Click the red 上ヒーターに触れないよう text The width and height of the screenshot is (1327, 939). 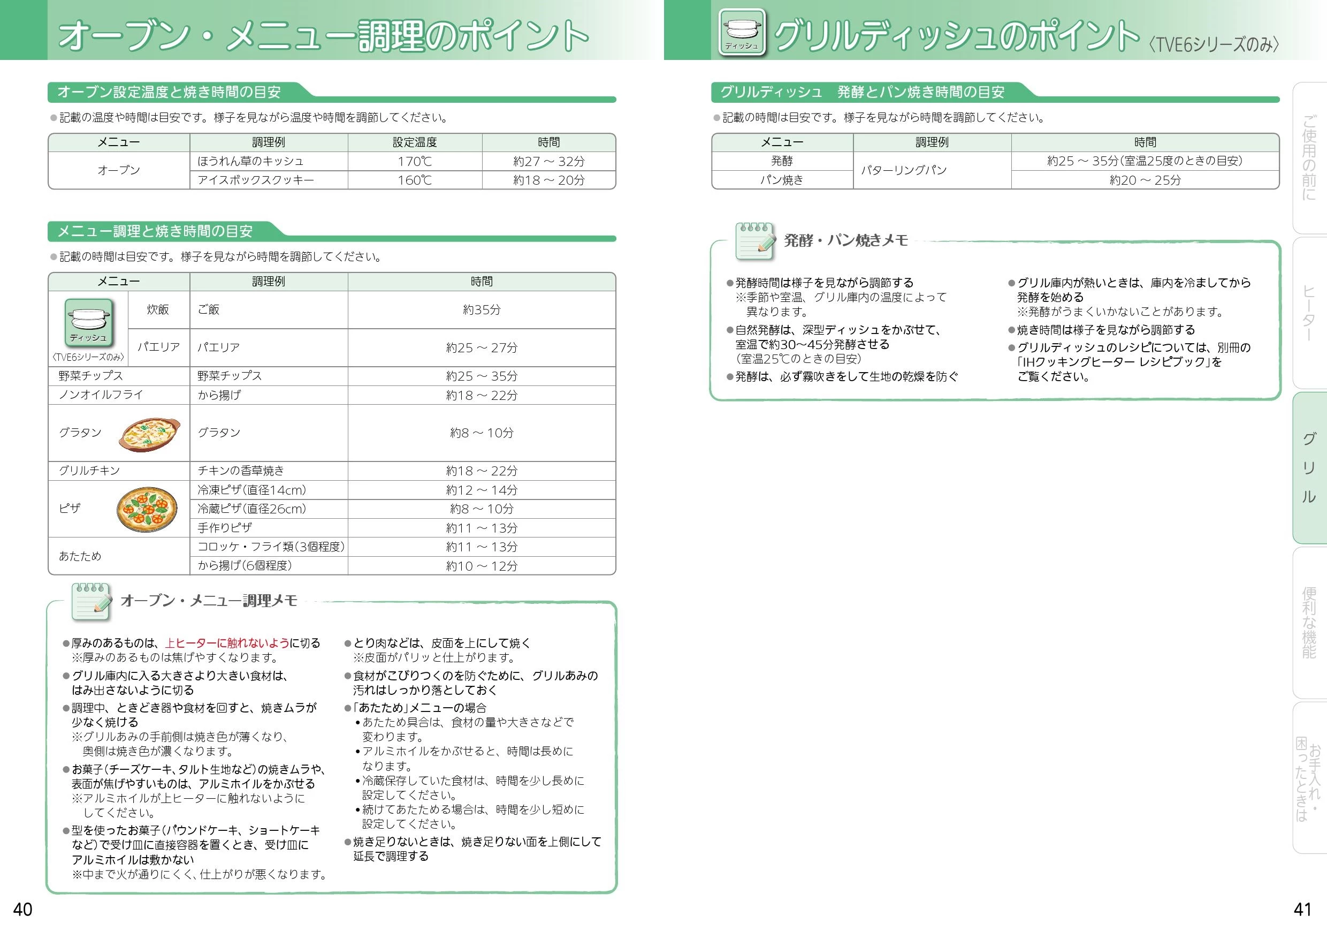pos(227,643)
